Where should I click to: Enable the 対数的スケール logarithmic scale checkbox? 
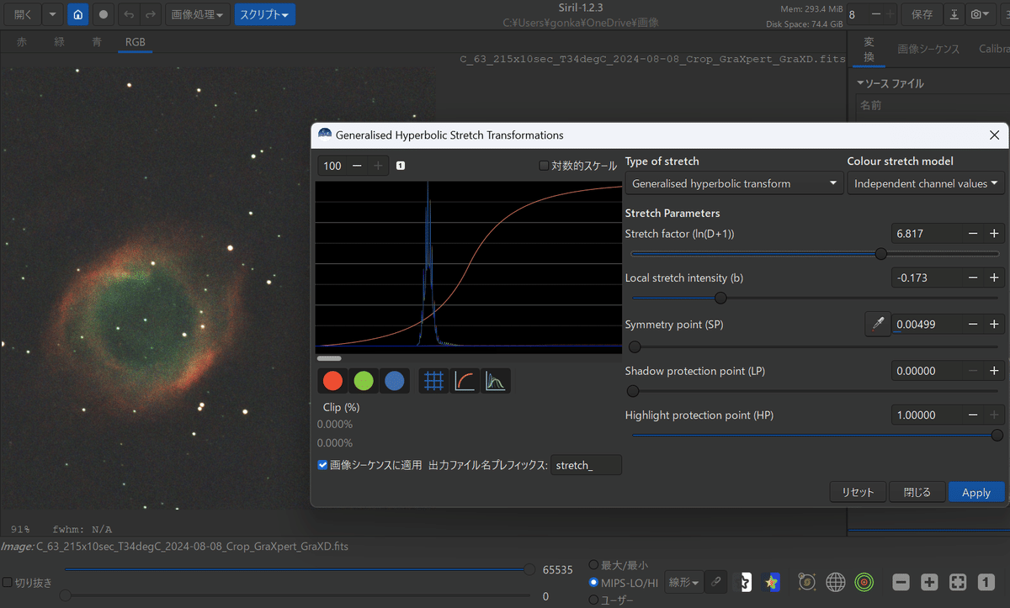pyautogui.click(x=544, y=166)
